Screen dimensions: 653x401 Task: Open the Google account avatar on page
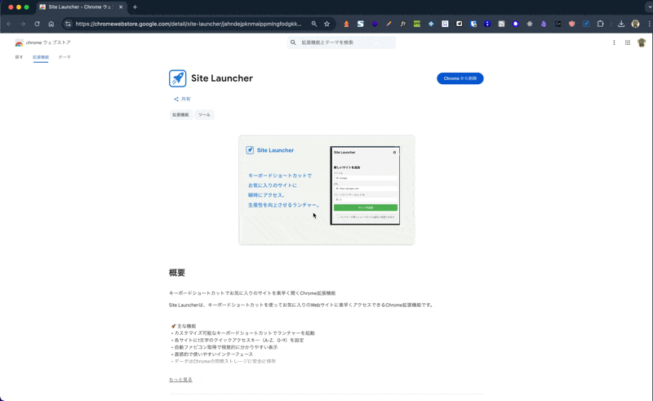pos(642,42)
